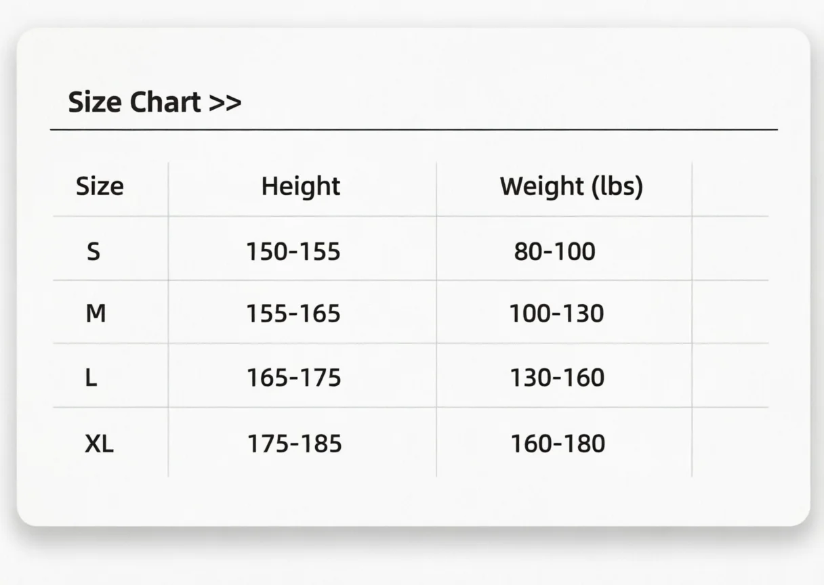
Task: Select the S size cell
Action: click(94, 252)
